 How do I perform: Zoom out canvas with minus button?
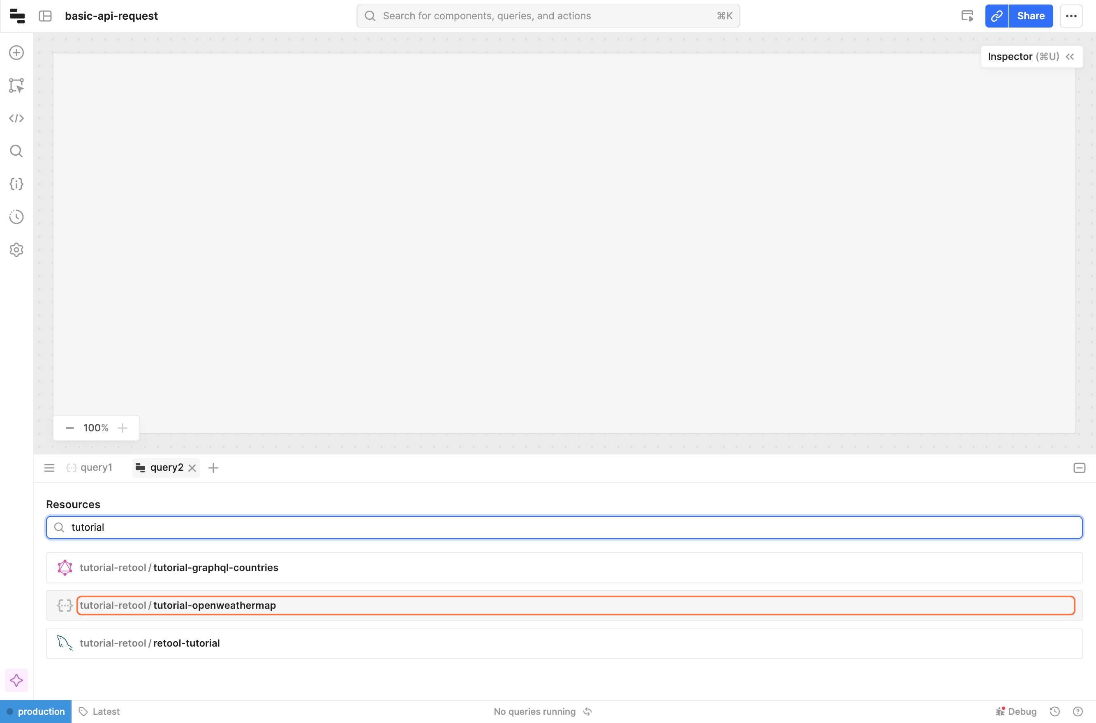point(70,428)
